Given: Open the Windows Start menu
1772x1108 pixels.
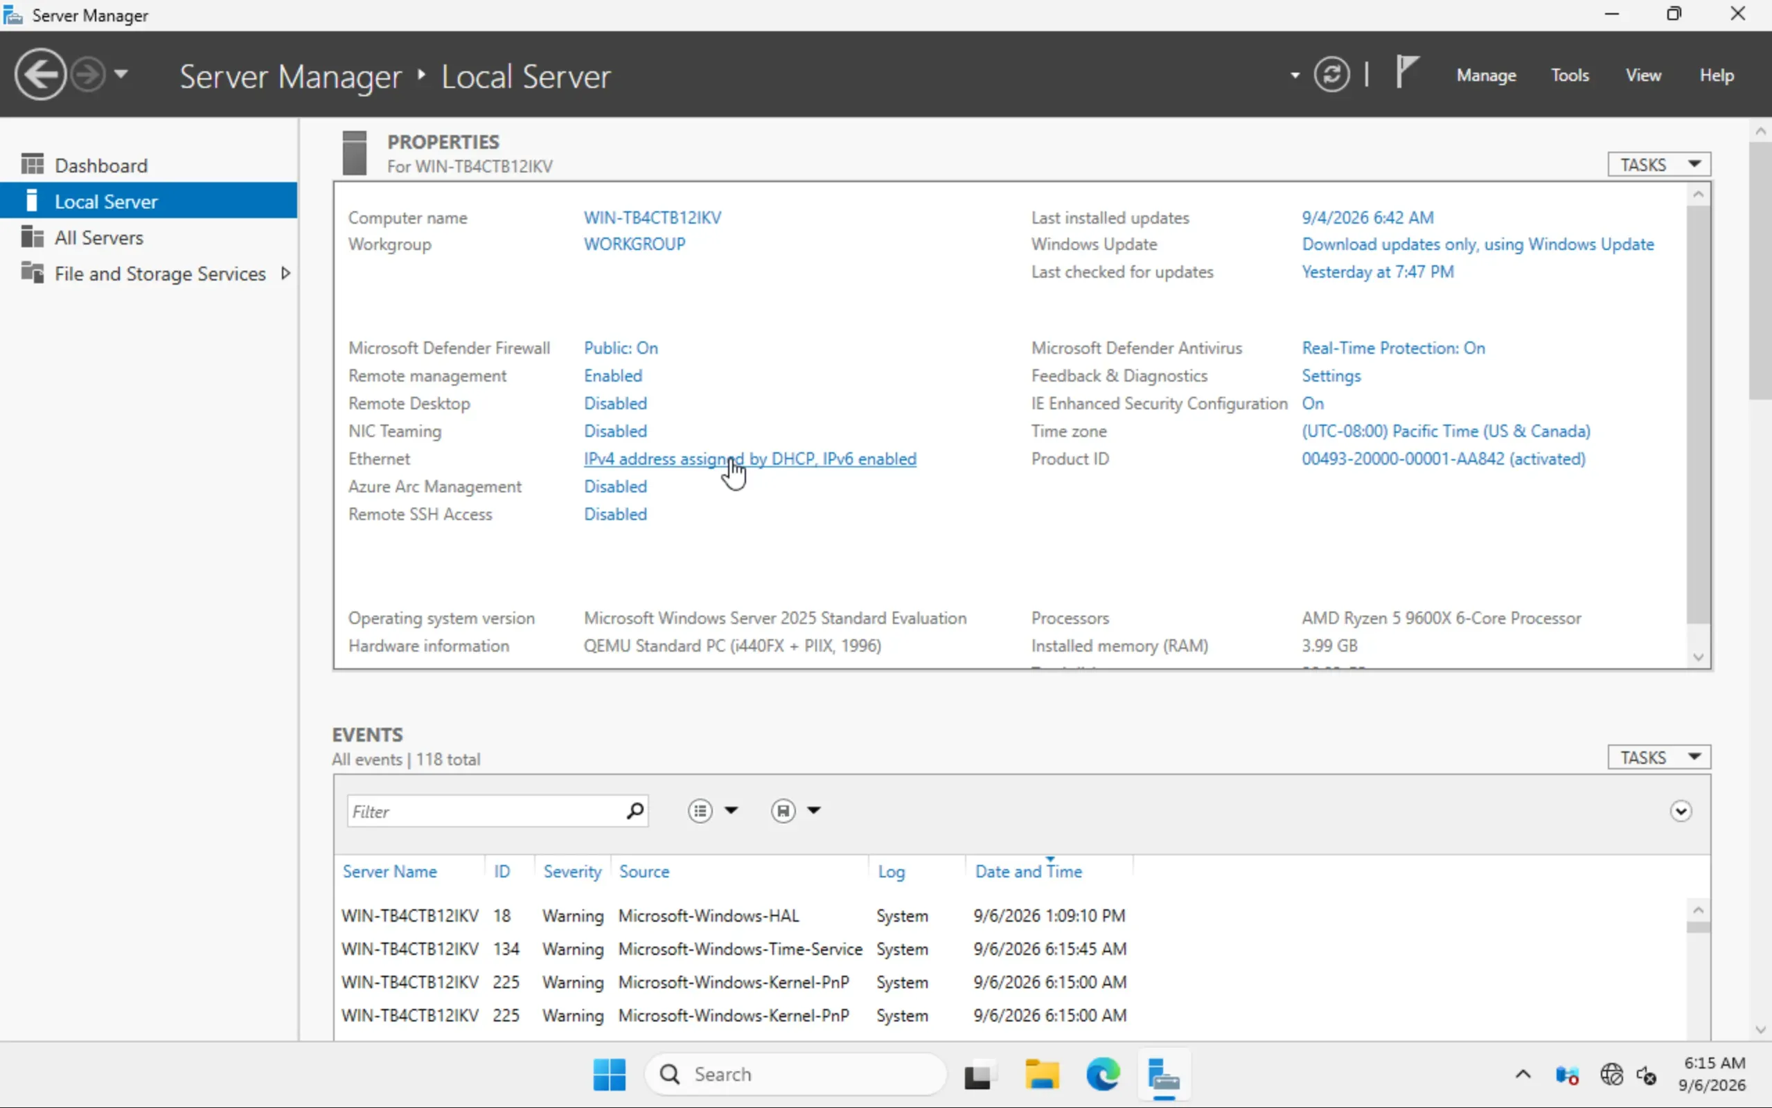Looking at the screenshot, I should tap(609, 1074).
